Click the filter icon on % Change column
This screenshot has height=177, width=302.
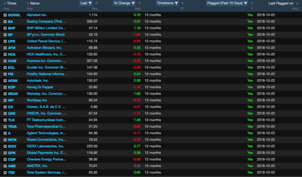pos(133,3)
